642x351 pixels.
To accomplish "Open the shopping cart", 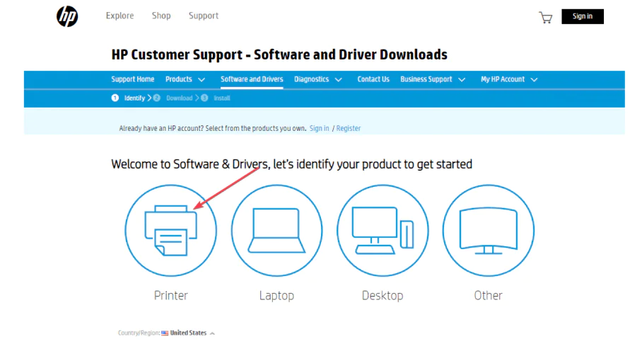I will [545, 17].
